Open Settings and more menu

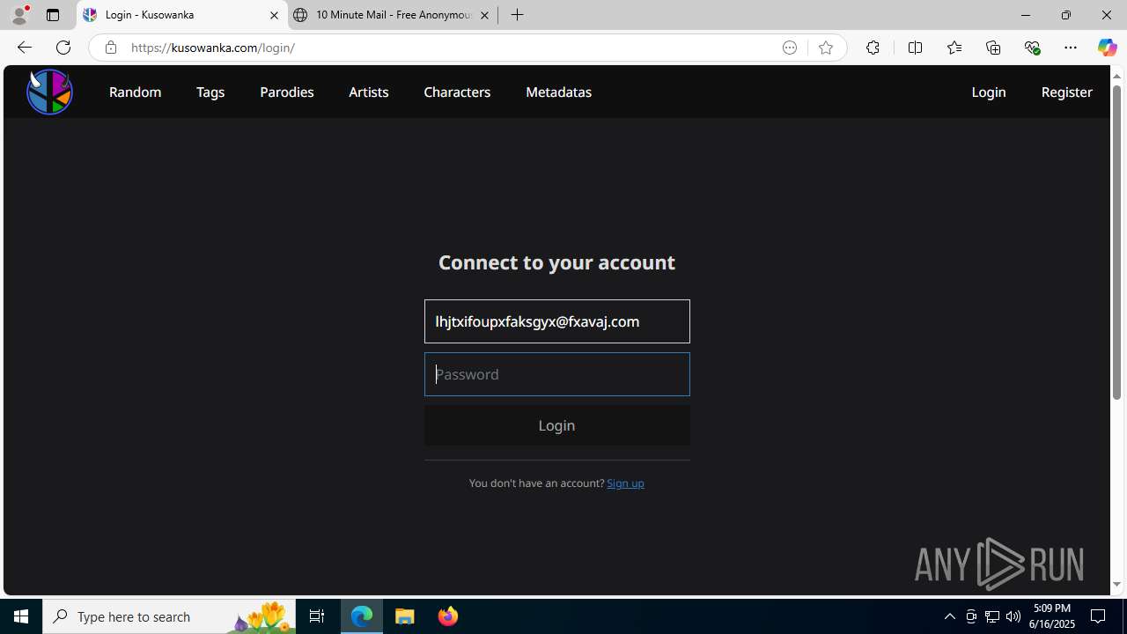[1071, 48]
